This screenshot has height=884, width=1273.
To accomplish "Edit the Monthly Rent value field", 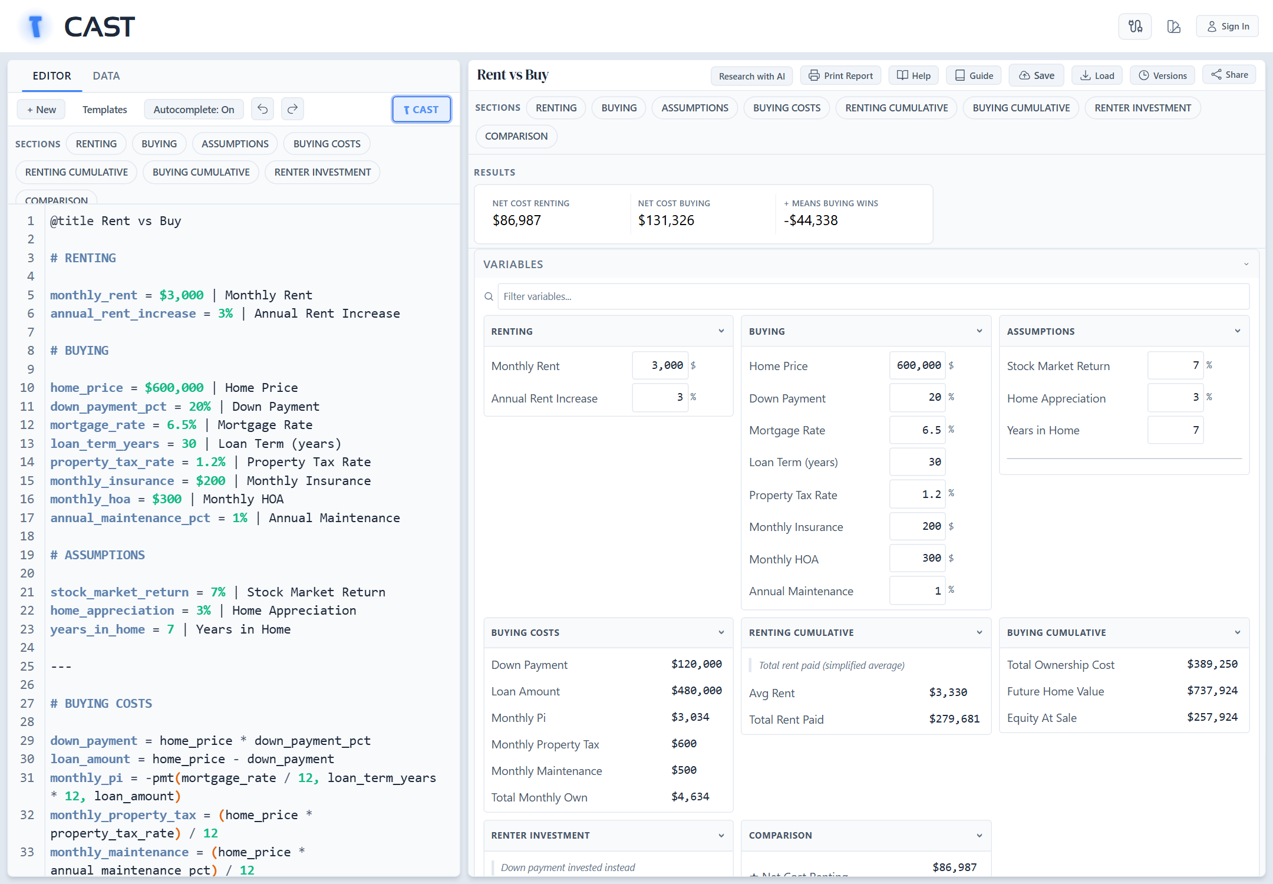I will [x=659, y=365].
